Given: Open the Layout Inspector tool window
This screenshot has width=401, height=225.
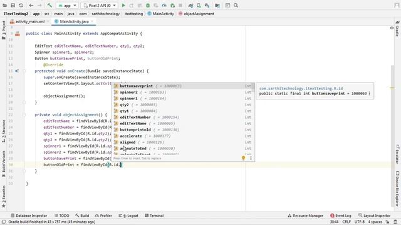Looking at the screenshot, I should click(x=375, y=216).
